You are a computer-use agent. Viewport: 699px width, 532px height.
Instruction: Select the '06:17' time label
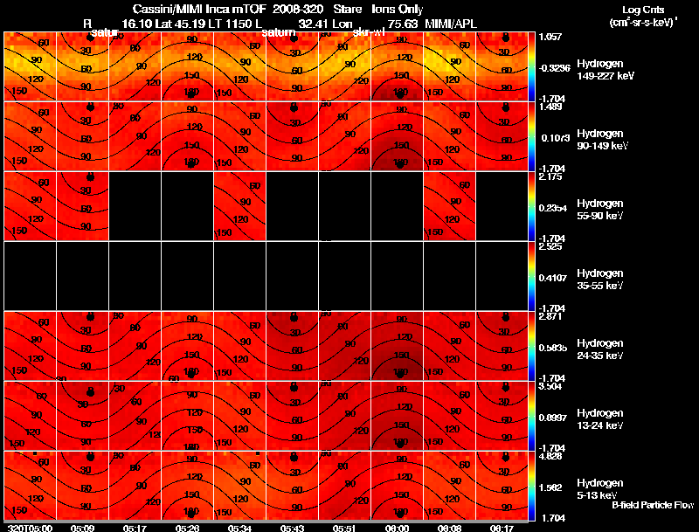pyautogui.click(x=502, y=529)
